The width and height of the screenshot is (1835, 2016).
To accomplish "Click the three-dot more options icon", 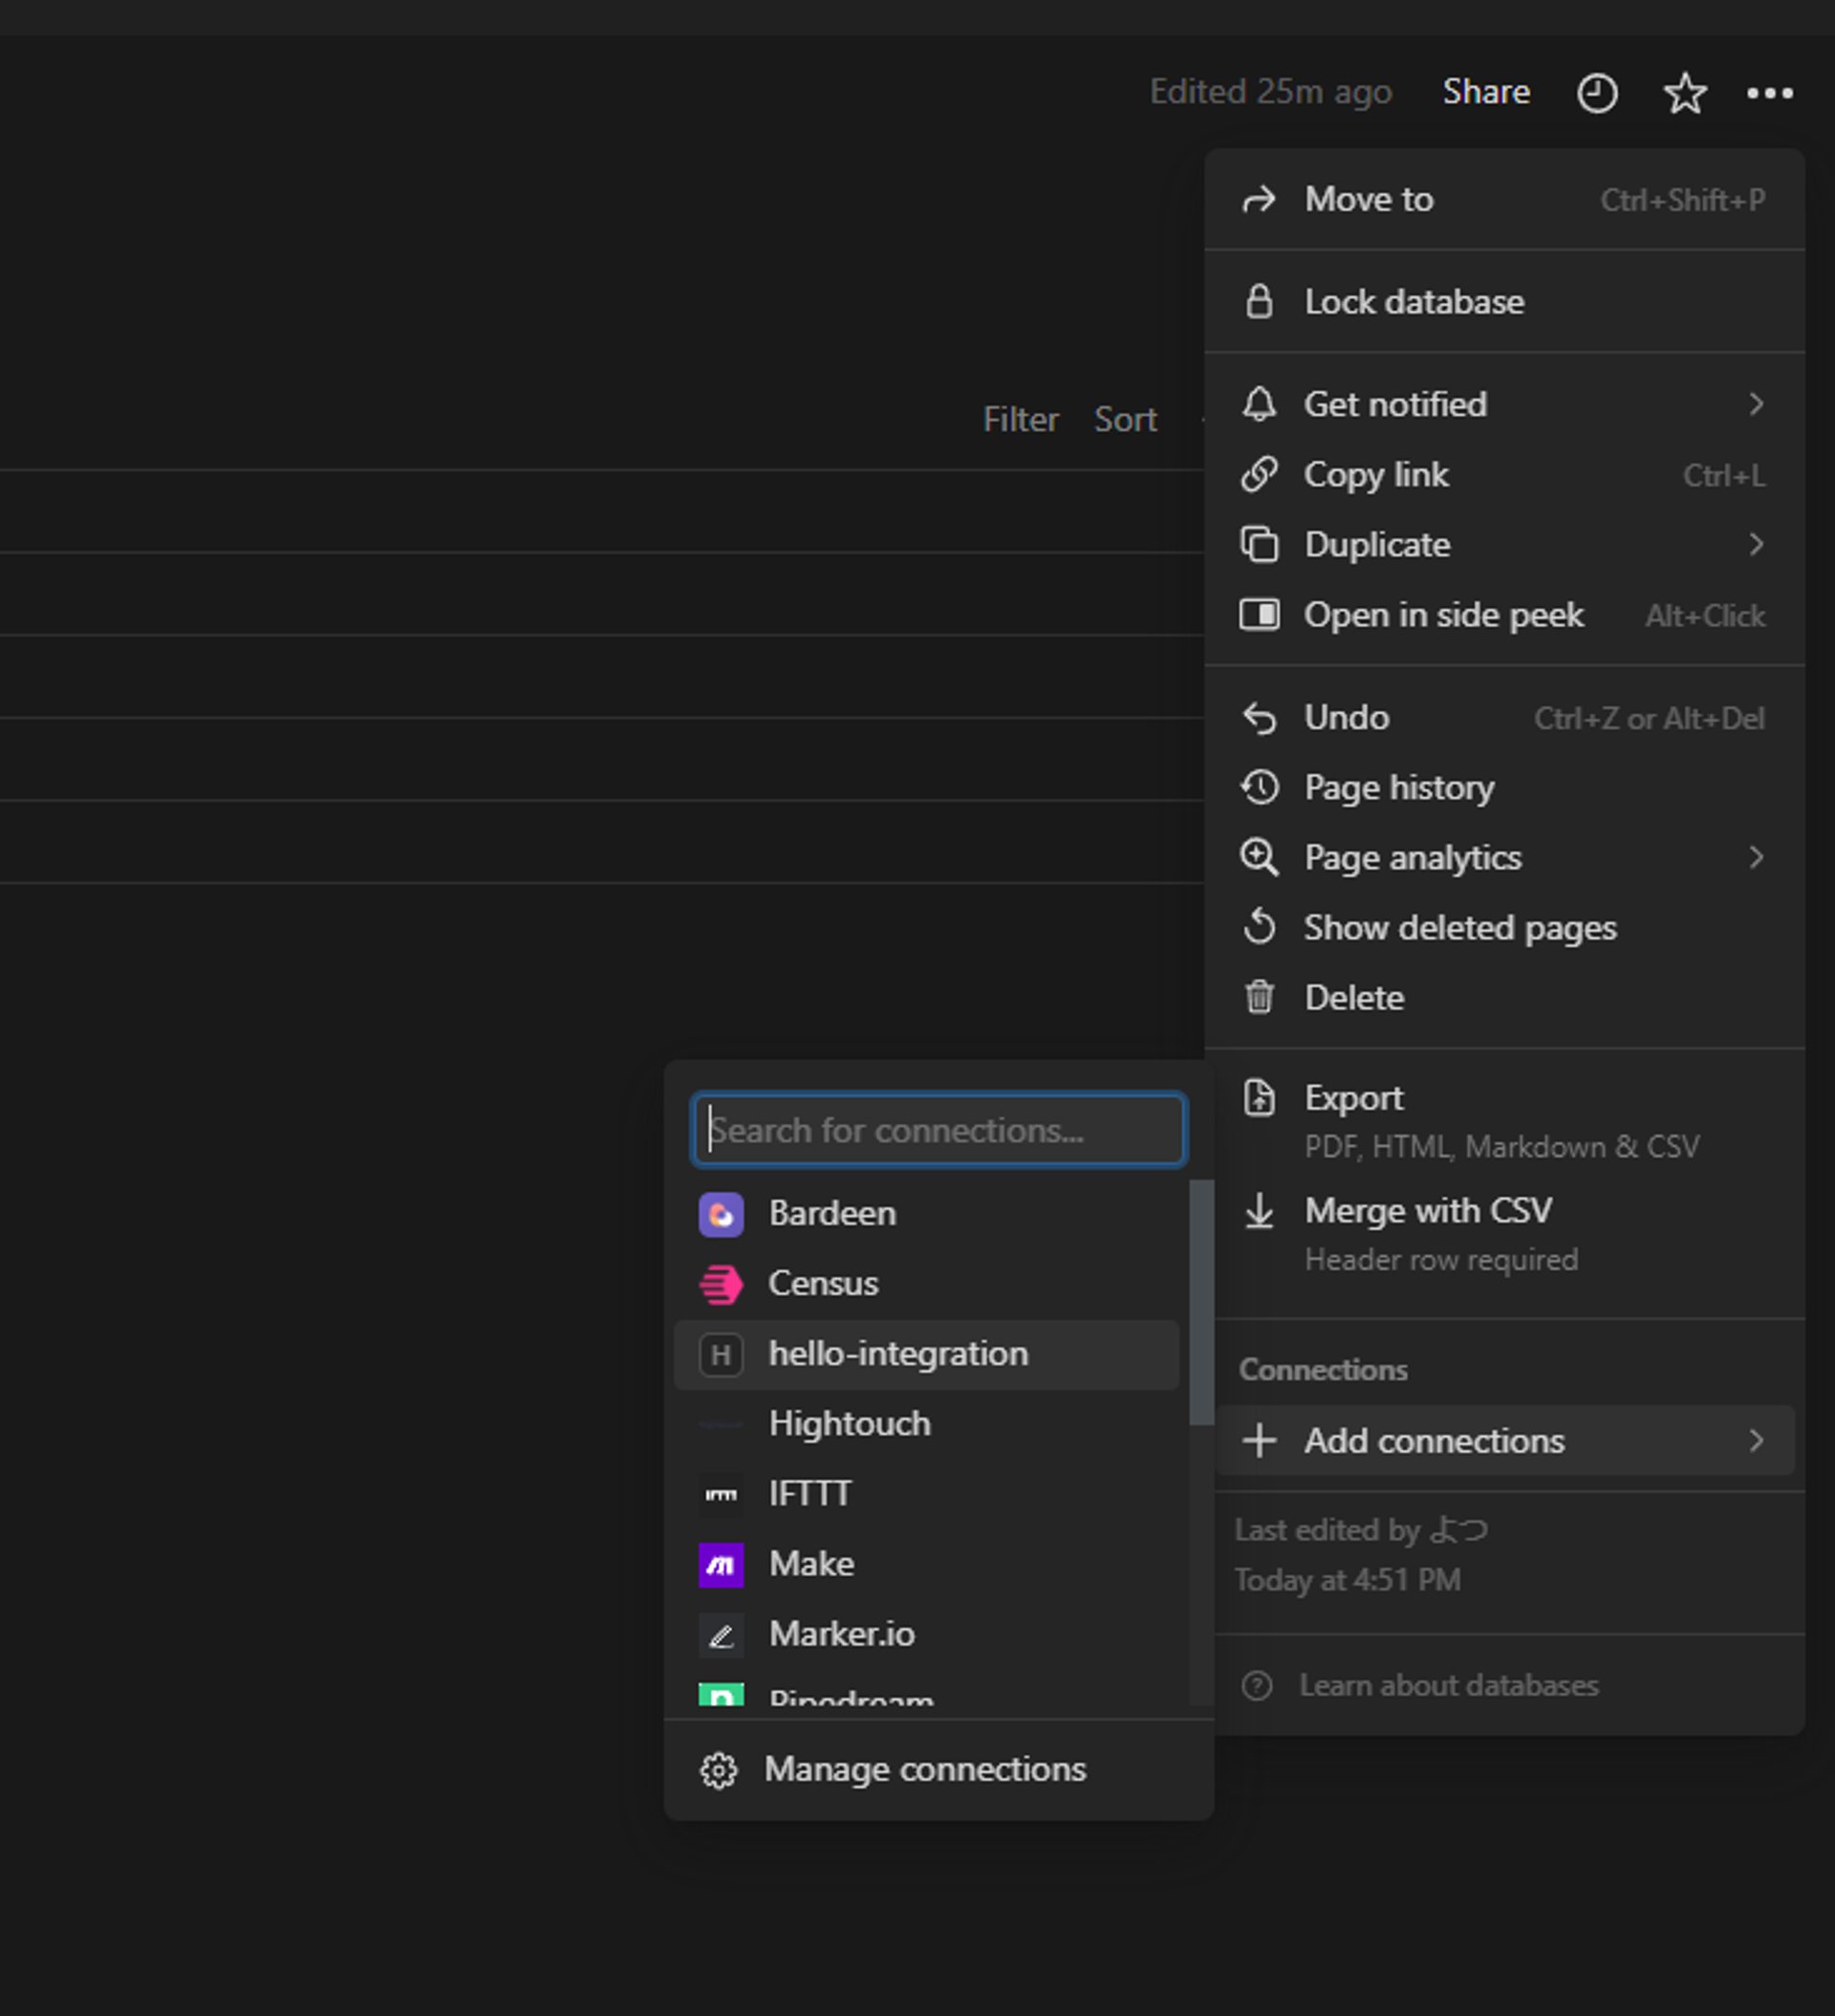I will pyautogui.click(x=1769, y=92).
